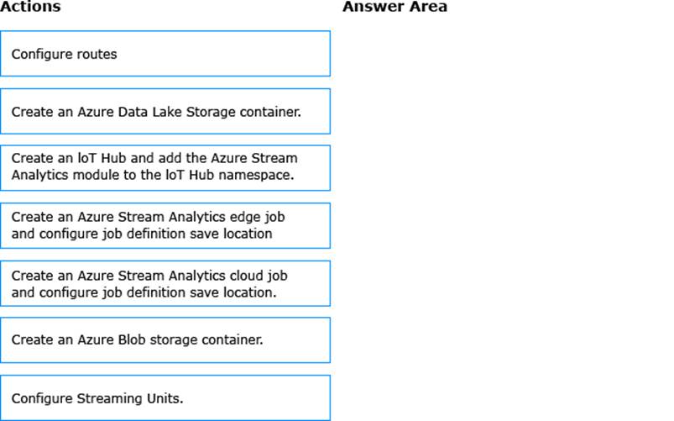This screenshot has width=674, height=421.
Task: Click the "Actions" heading
Action: [30, 8]
